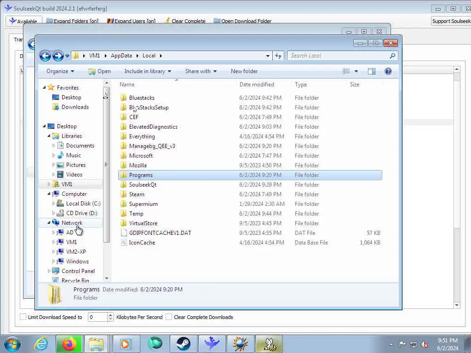Viewport: 471px width, 353px height.
Task: Click the volume muted tray icon
Action: pyautogui.click(x=425, y=344)
